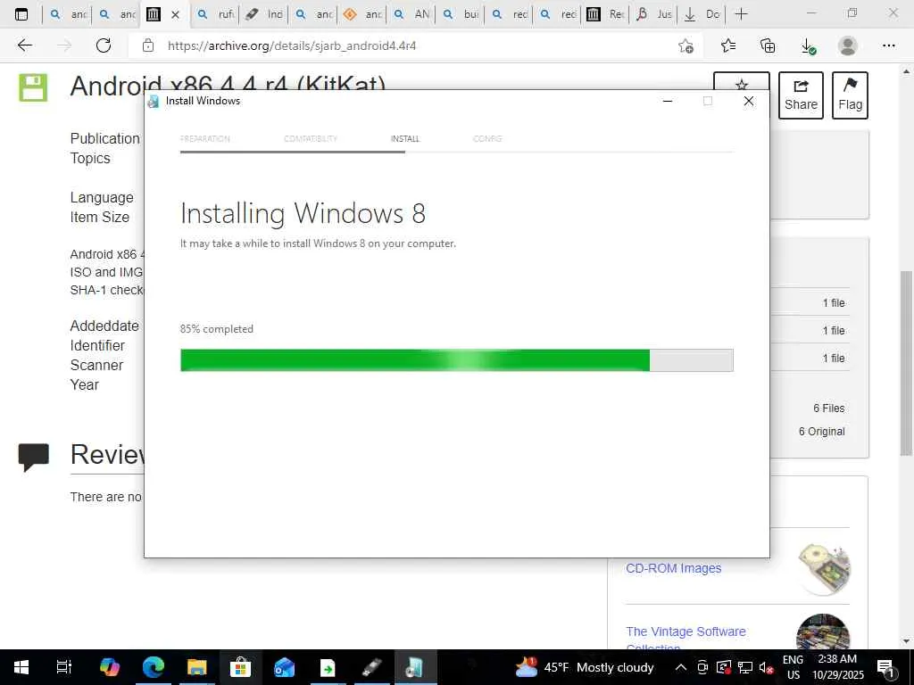Select the INSTALL step in the installer
The image size is (914, 685).
tap(405, 138)
